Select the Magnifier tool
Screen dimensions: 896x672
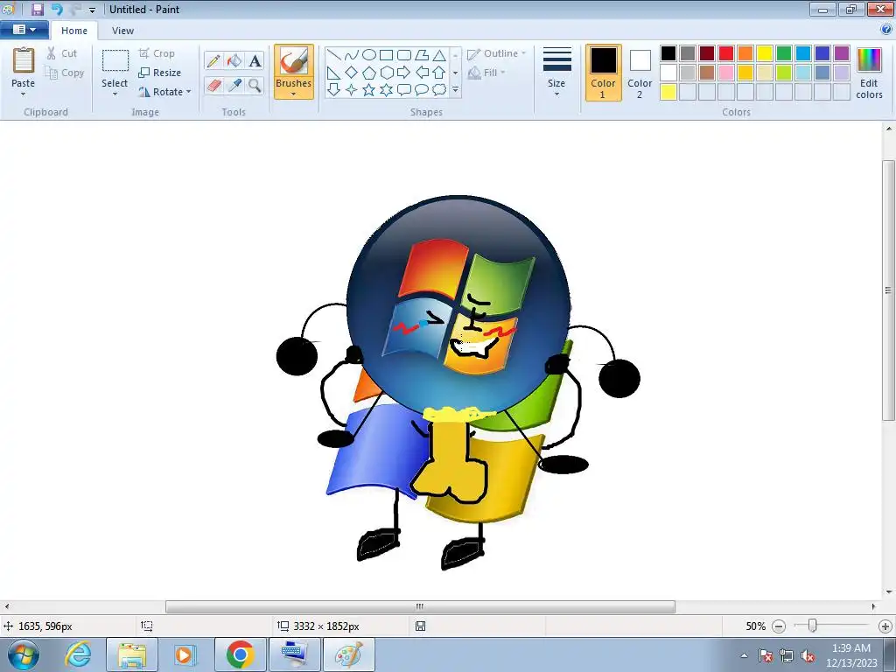[255, 86]
